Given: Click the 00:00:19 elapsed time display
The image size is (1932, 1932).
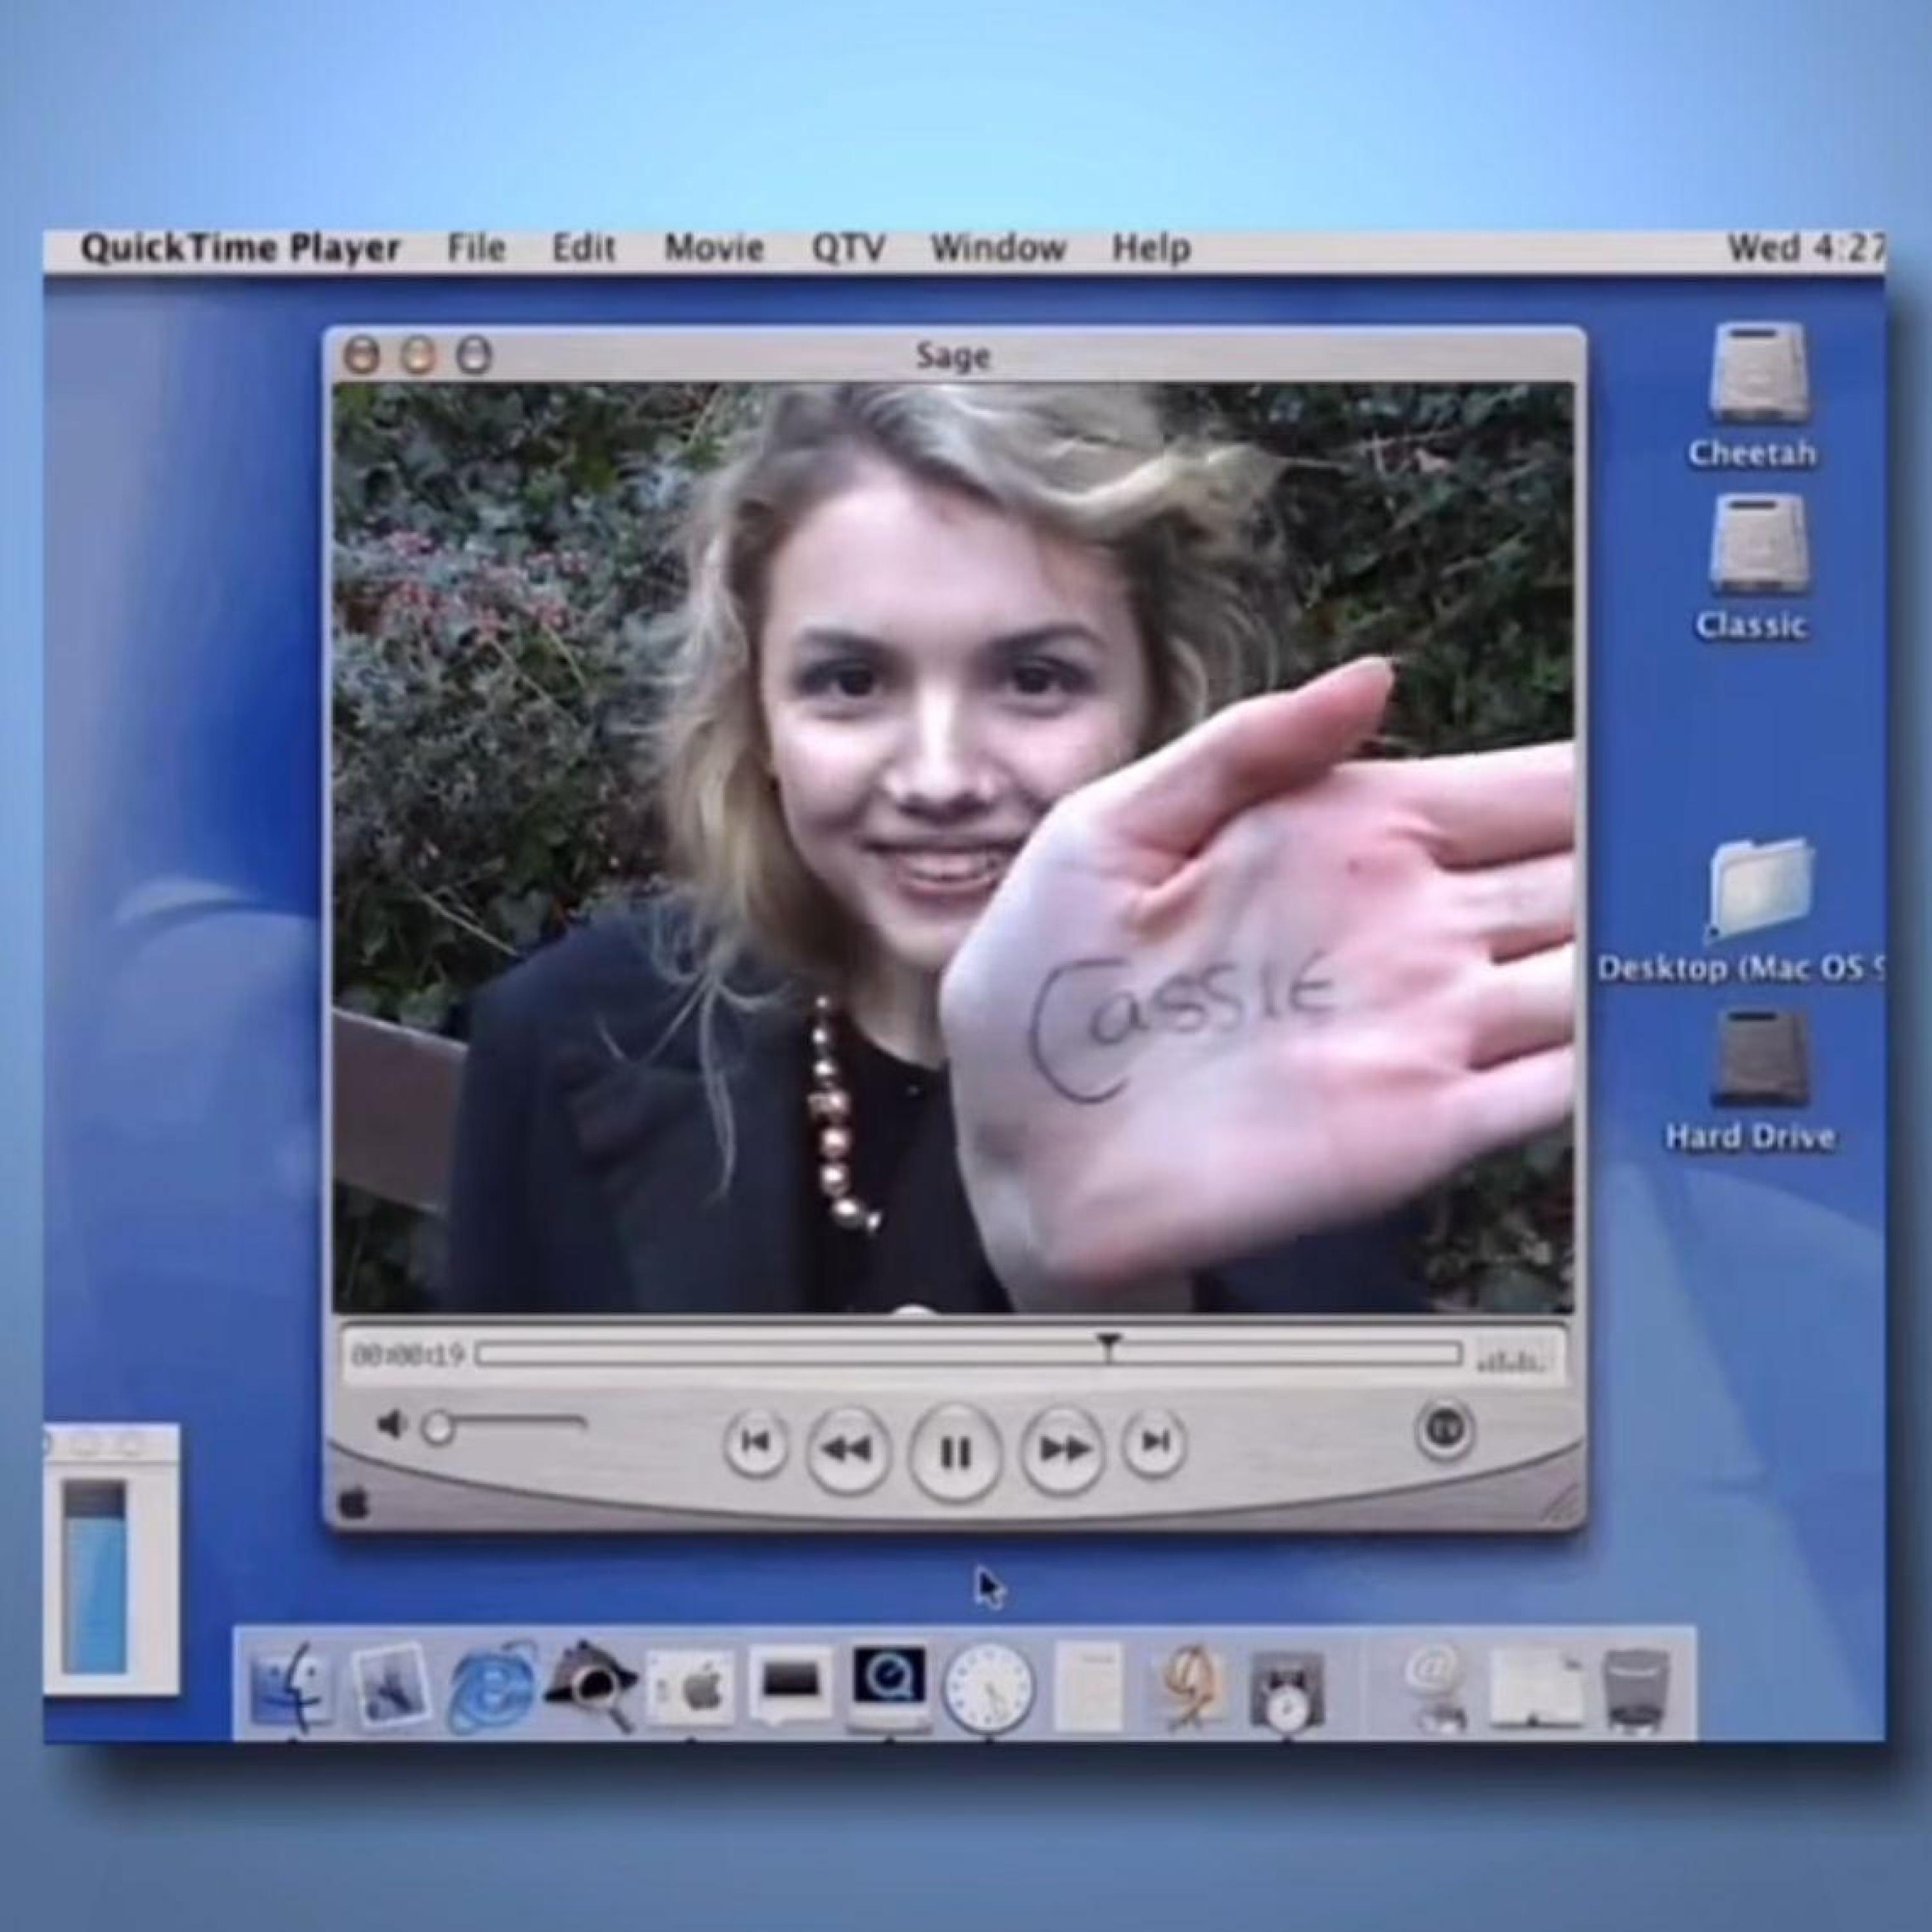Looking at the screenshot, I should point(407,1356).
